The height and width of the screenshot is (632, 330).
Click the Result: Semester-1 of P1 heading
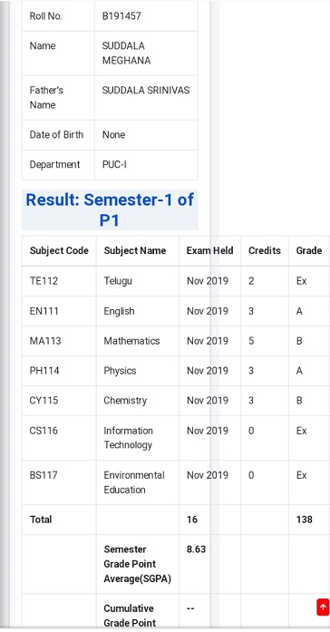coord(110,210)
